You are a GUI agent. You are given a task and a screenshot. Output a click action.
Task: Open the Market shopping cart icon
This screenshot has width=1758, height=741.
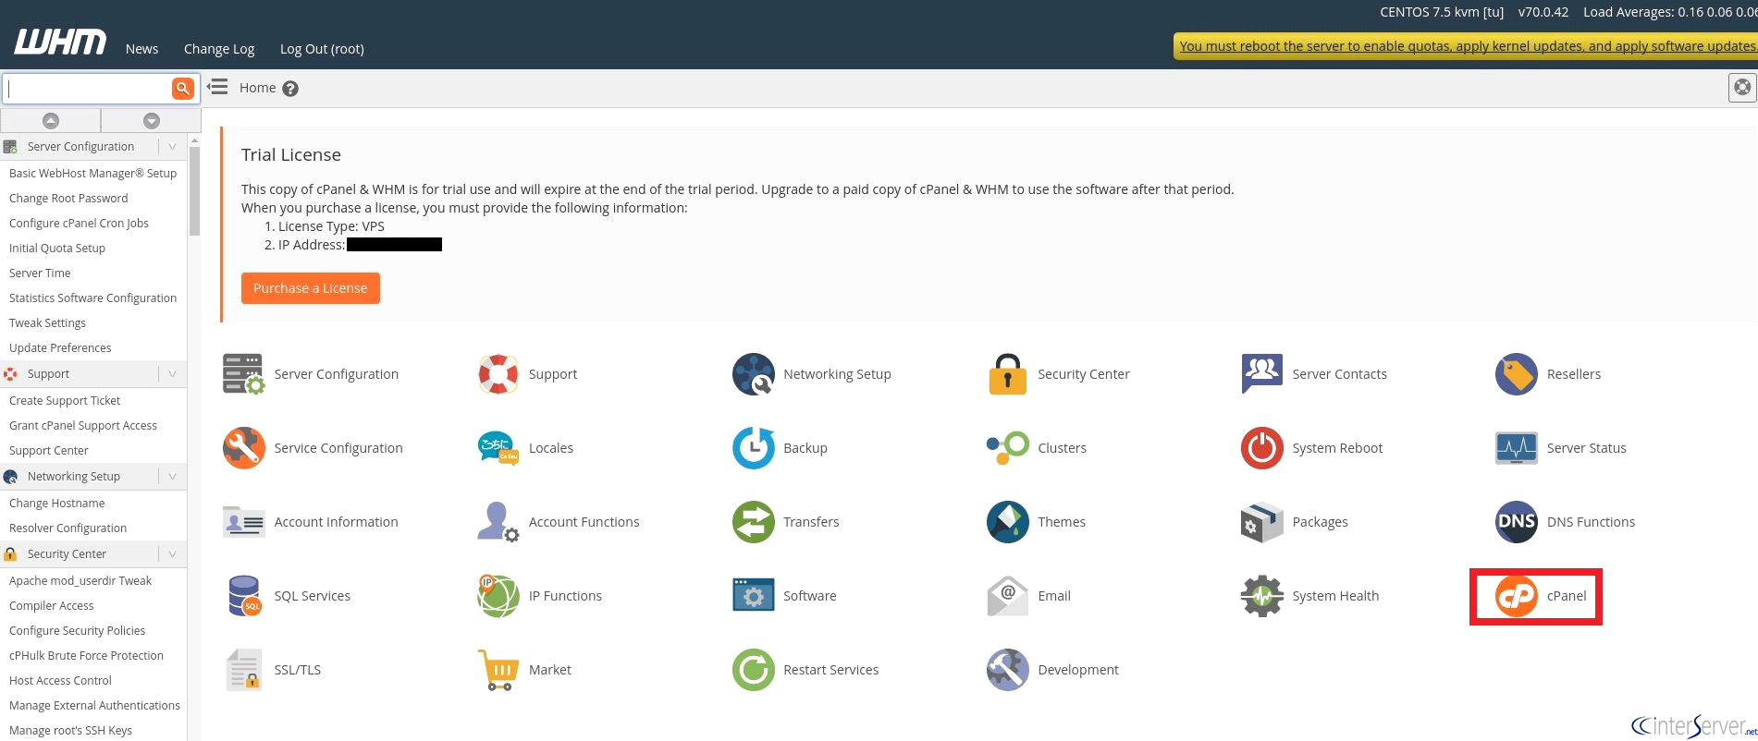(x=498, y=670)
